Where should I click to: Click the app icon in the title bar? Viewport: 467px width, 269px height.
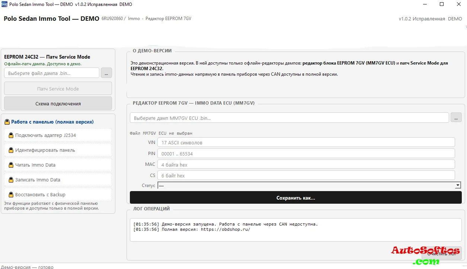tap(4, 4)
